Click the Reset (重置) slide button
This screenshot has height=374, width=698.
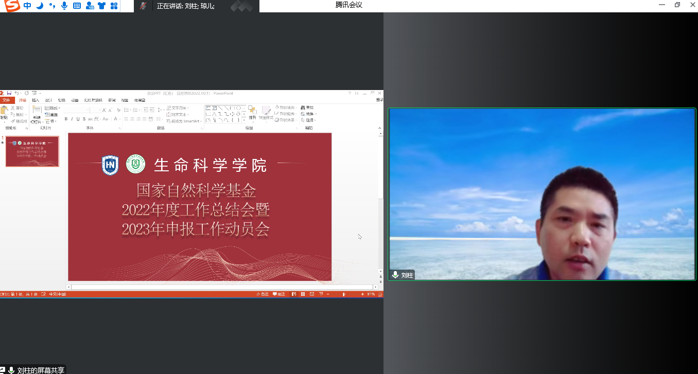click(52, 114)
